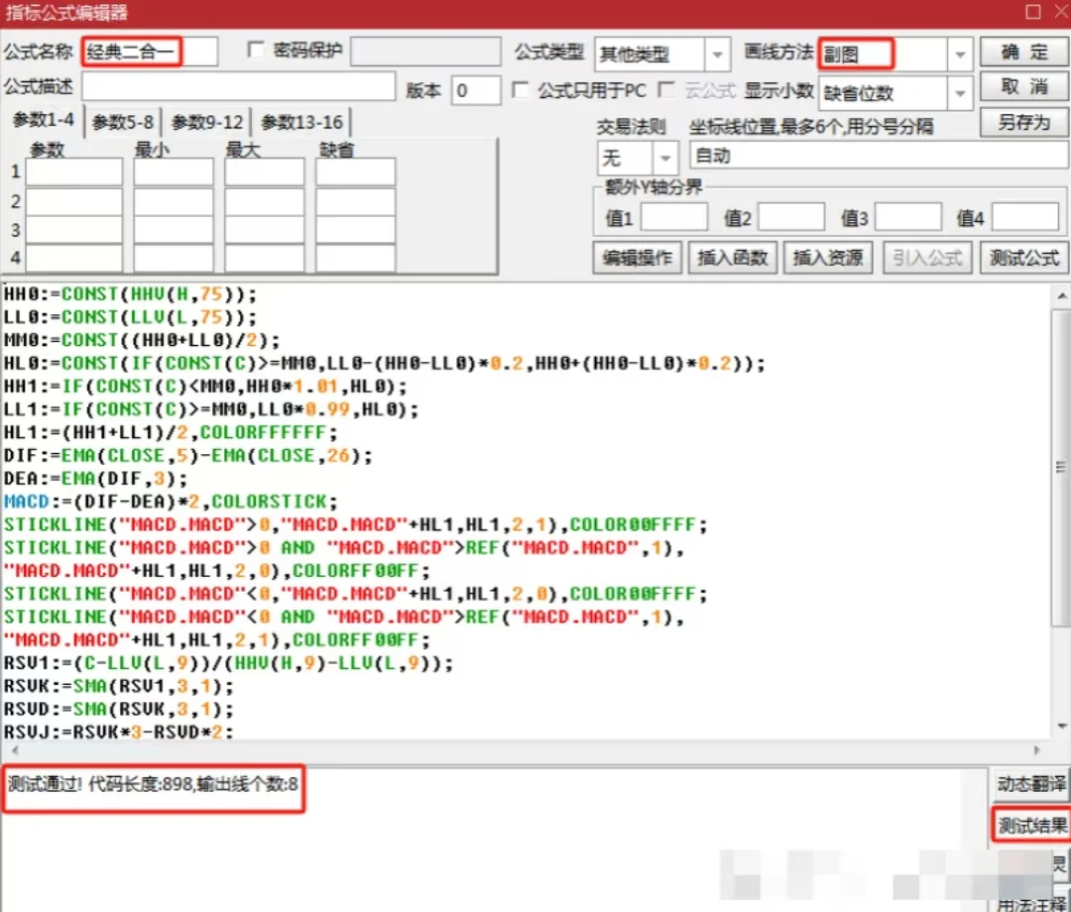Click the 测试公式 test formula button
This screenshot has width=1071, height=912.
pyautogui.click(x=1023, y=258)
